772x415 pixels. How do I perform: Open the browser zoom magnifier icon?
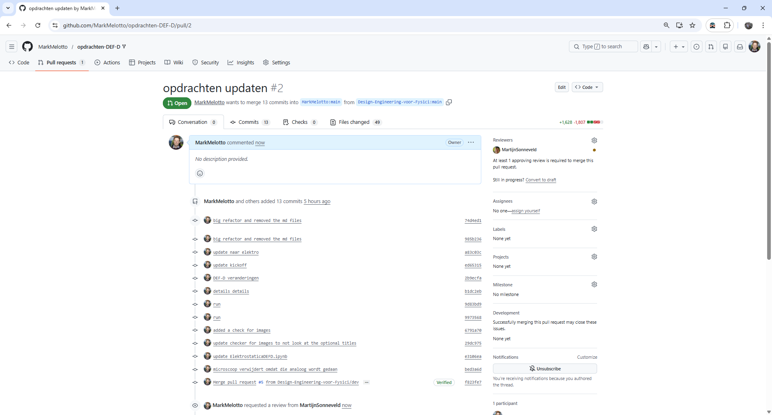[667, 25]
